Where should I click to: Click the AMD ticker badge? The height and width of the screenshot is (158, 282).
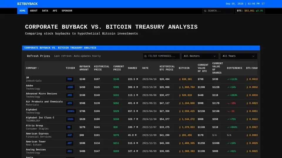(70, 95)
